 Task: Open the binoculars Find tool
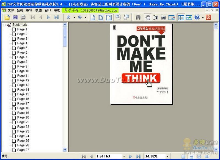[x=138, y=17]
